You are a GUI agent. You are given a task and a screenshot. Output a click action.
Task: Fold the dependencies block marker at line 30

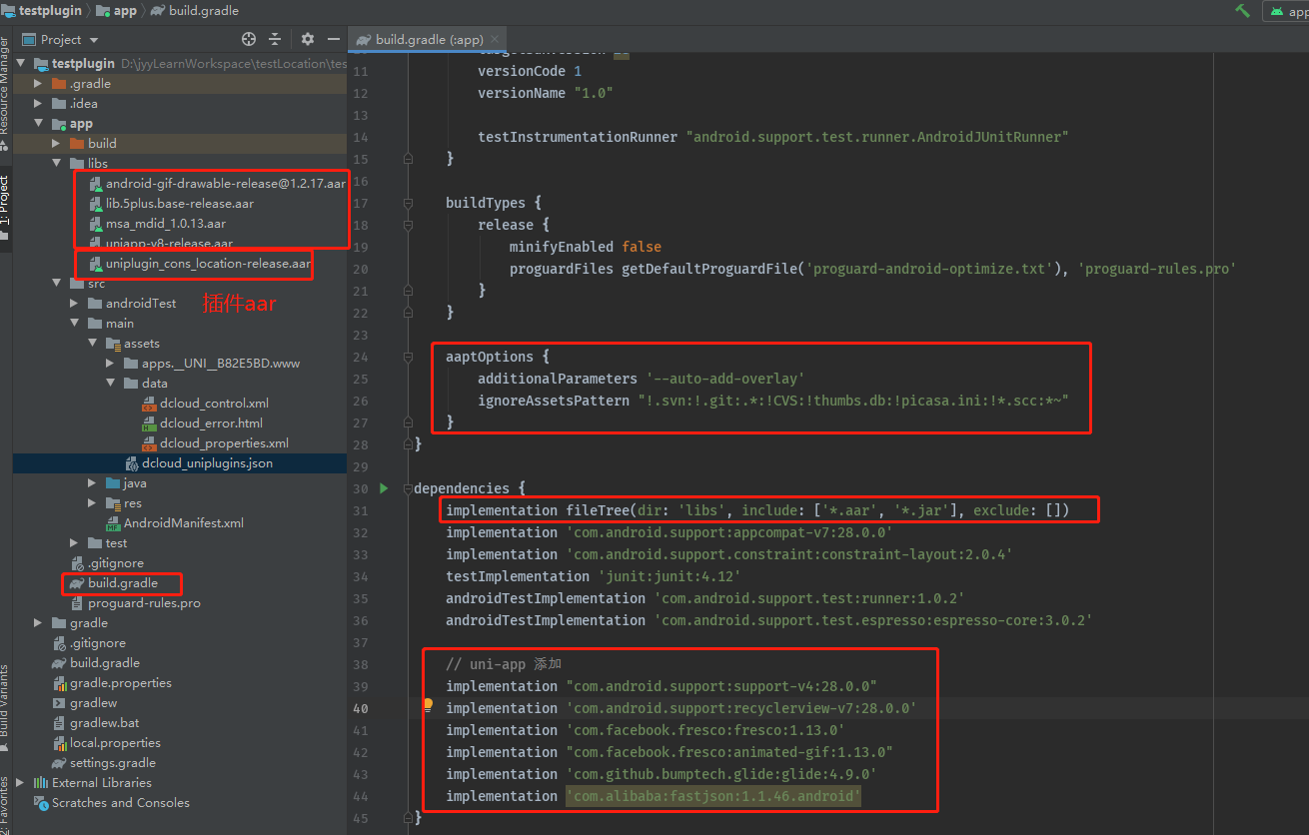tap(408, 488)
